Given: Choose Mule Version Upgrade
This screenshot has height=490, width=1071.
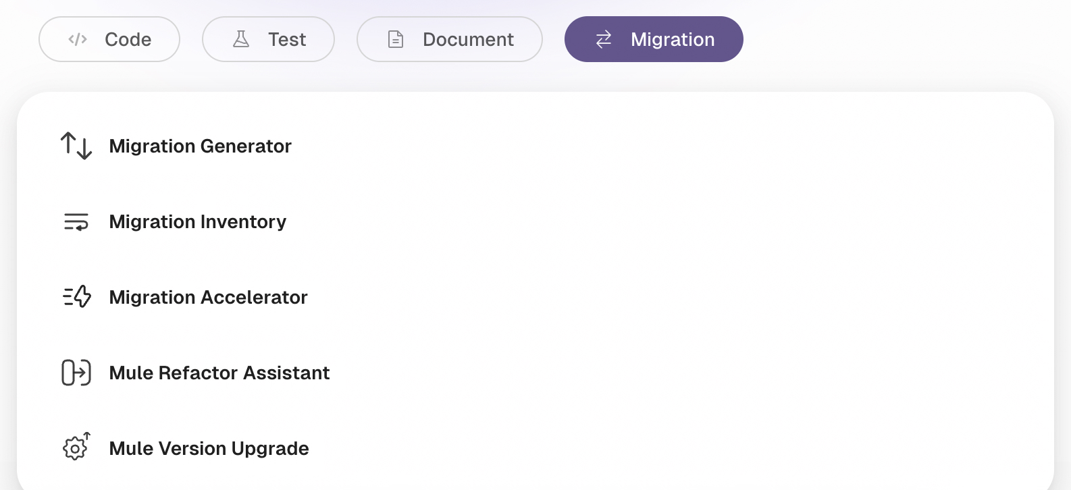Looking at the screenshot, I should coord(209,448).
